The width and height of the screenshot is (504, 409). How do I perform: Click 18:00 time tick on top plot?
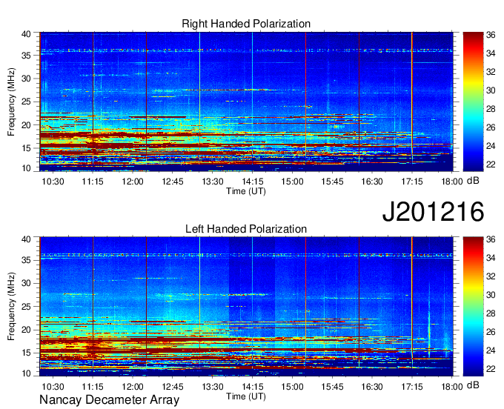click(452, 182)
